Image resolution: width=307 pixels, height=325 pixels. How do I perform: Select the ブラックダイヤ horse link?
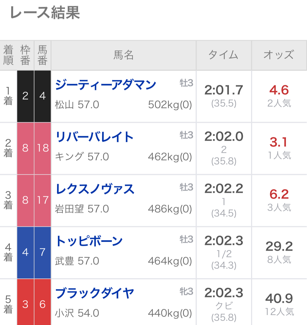(x=95, y=293)
